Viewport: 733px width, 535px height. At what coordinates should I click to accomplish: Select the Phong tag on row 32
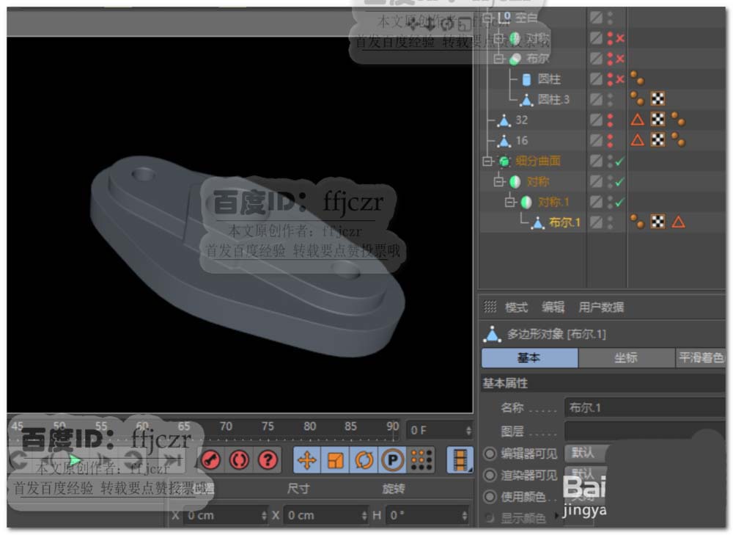(x=678, y=120)
